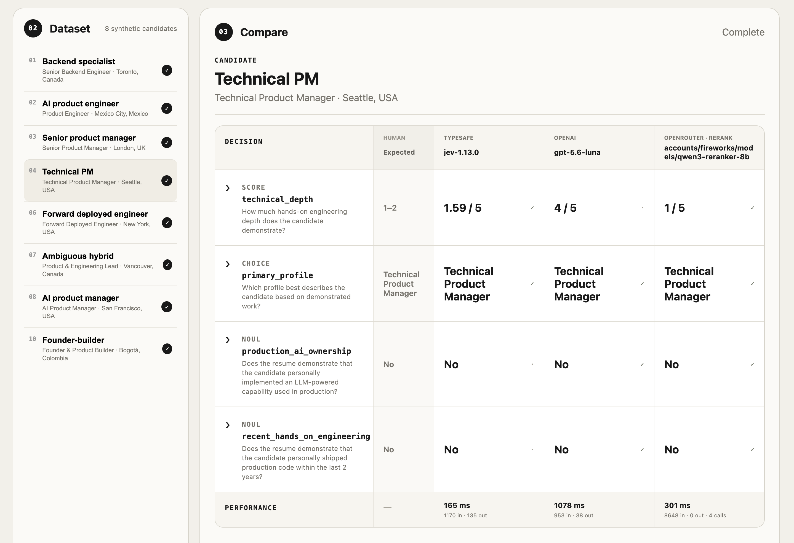Click the check icon in Technical PM row

tap(167, 181)
